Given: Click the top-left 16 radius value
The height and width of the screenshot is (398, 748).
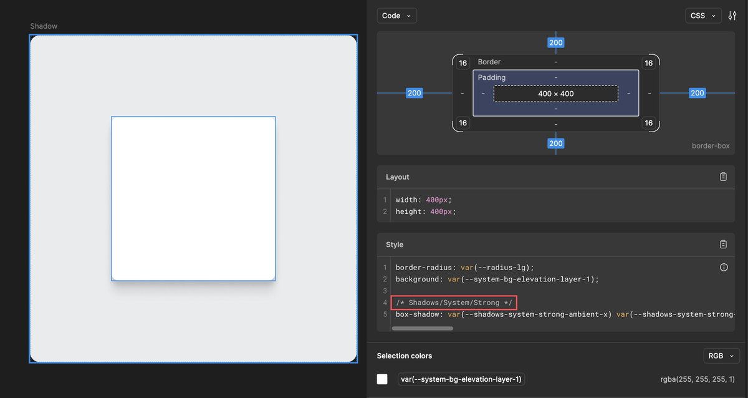Looking at the screenshot, I should 463,63.
